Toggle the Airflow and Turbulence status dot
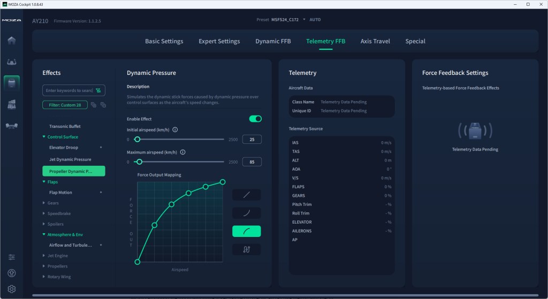Viewport: 548px width, 299px height. 101,245
